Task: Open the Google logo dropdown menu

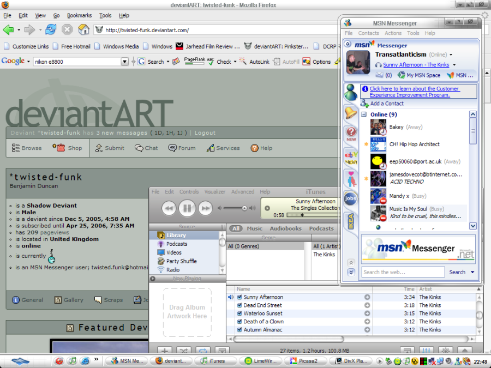Action: coord(28,61)
